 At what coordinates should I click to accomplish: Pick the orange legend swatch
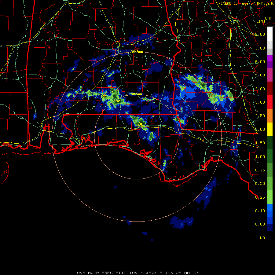[270, 116]
